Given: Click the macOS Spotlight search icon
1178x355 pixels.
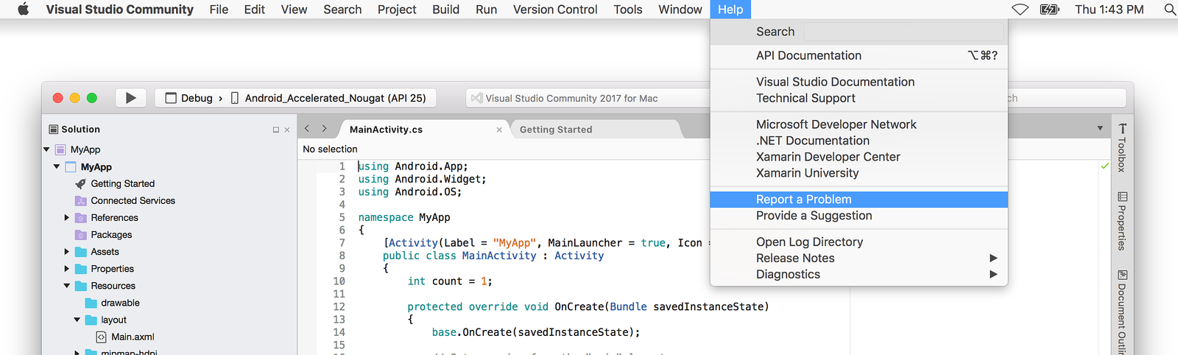Looking at the screenshot, I should click(1169, 10).
